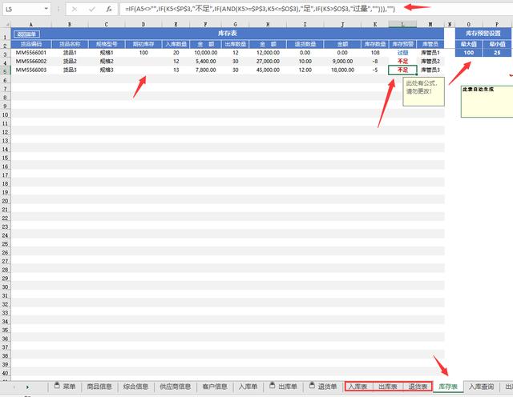Screen dimensions: 513x397
Task: Switch to the 入库表 sheet tab
Action: point(358,387)
